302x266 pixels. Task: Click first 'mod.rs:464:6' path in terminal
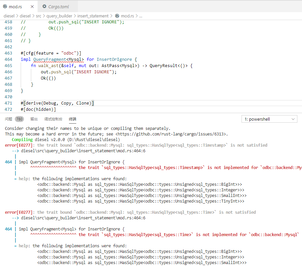point(131,151)
